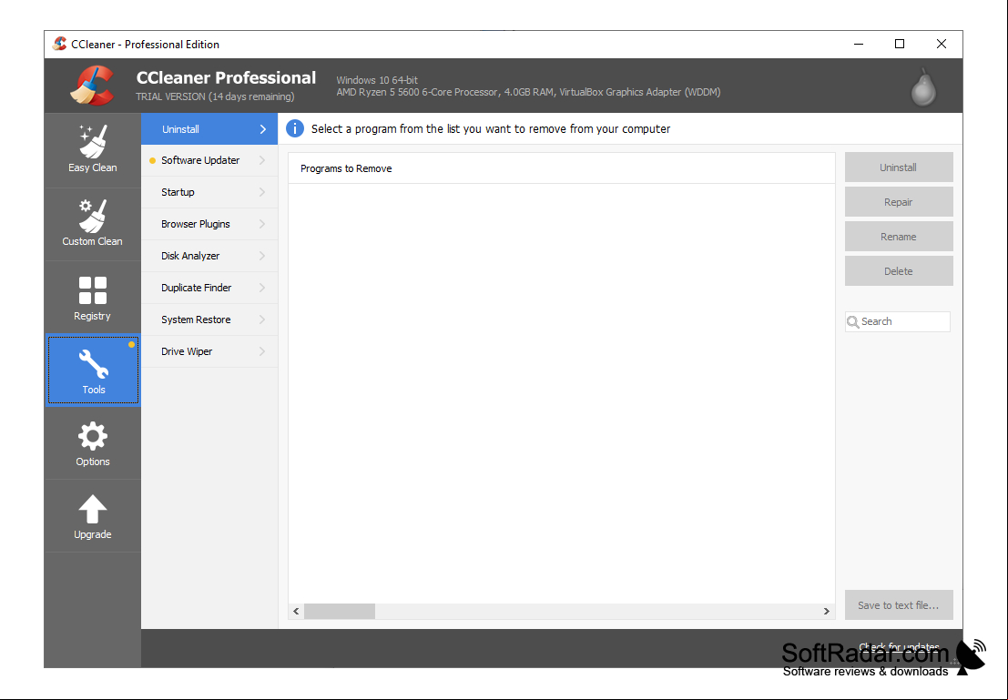Click the Upgrade arrow icon

93,509
